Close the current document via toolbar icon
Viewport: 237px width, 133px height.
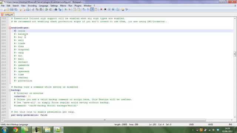20,10
